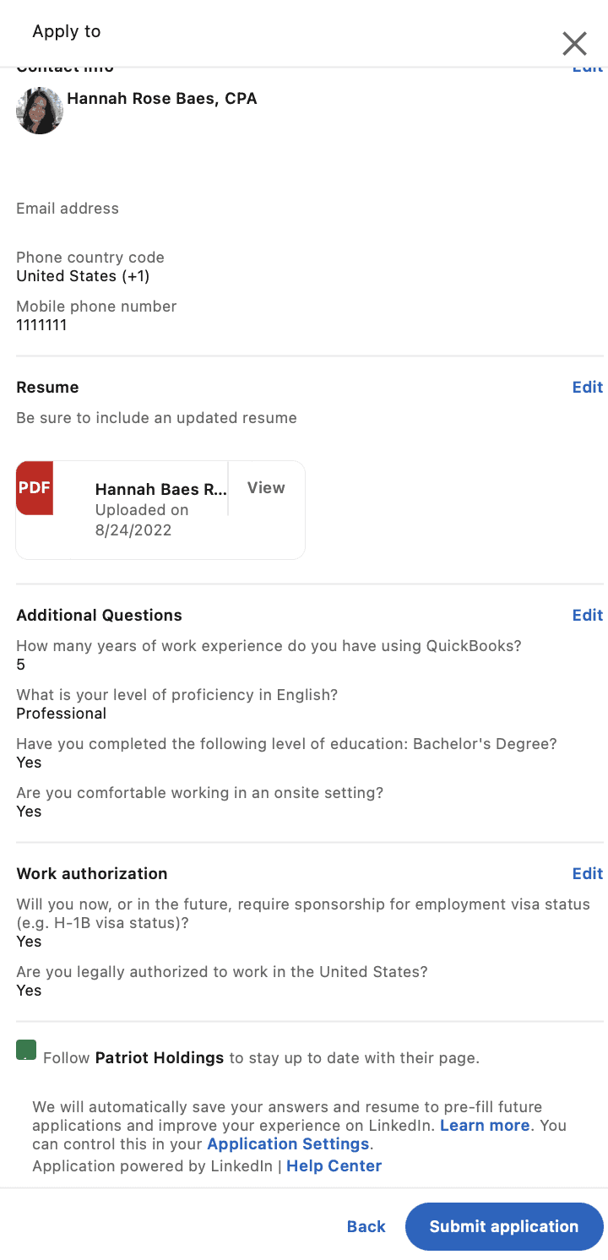Image resolution: width=608 pixels, height=1260 pixels.
Task: Select the QuickBooks experience answer of 5
Action: point(21,665)
